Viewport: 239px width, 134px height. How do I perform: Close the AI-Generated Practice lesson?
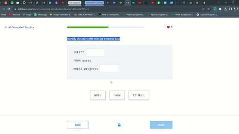coord(6,27)
